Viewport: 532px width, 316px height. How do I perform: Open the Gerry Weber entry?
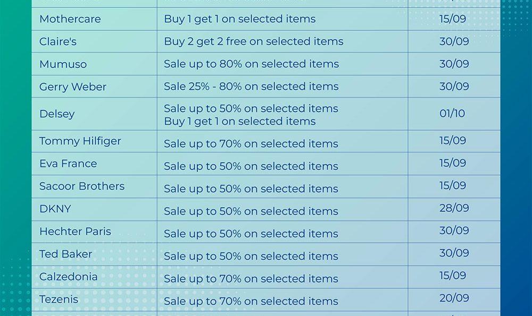pyautogui.click(x=73, y=87)
